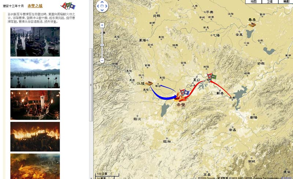Image resolution: width=293 pixels, height=179 pixels.
Task: Open the misty lake ships thumbnail
Action: 35,73
